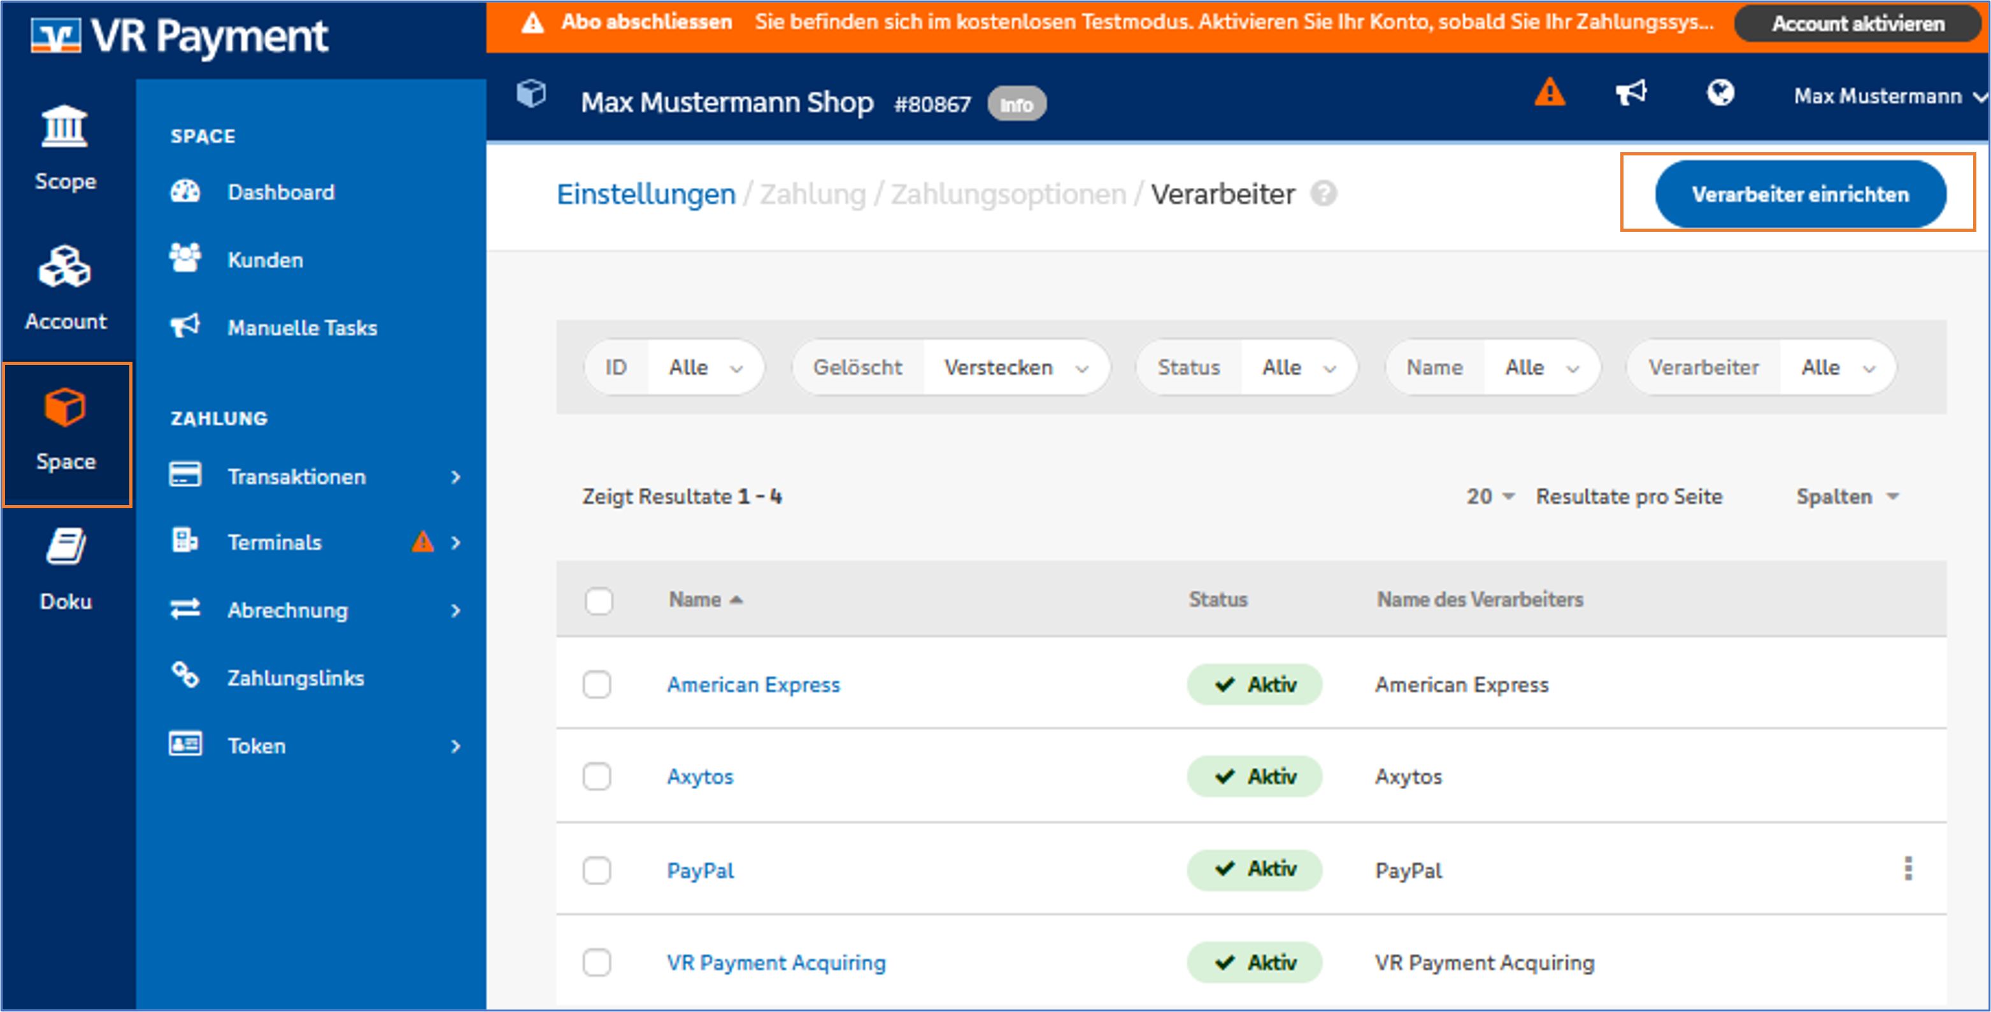Click the Terminals warning triangle
This screenshot has height=1012, width=1991.
(x=422, y=541)
